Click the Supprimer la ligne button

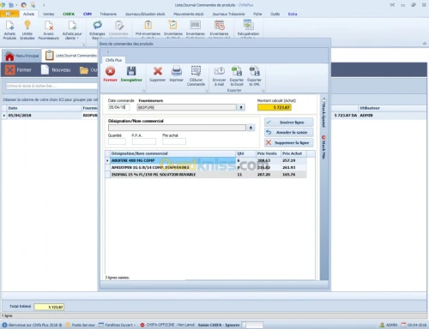click(289, 142)
